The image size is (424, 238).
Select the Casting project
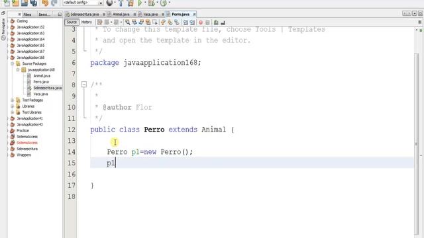coord(22,21)
